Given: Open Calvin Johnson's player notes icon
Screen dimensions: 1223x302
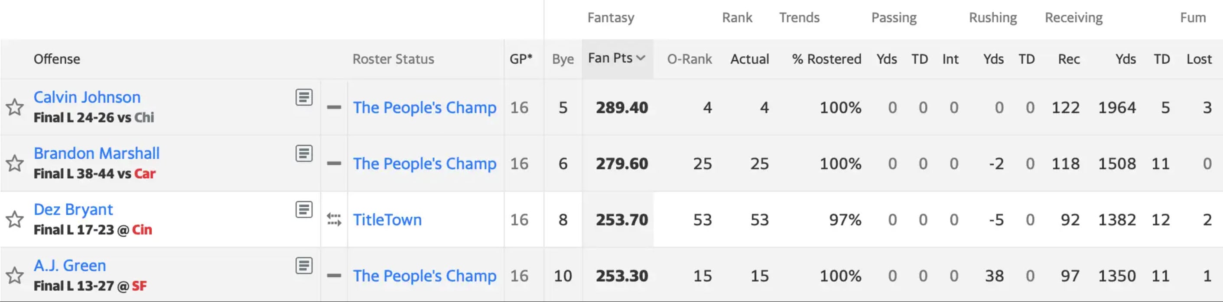Looking at the screenshot, I should tap(304, 97).
